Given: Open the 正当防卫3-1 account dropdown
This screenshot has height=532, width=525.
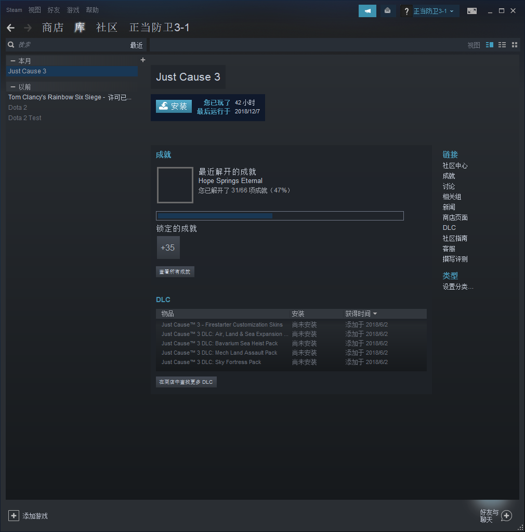Looking at the screenshot, I should click(x=434, y=11).
